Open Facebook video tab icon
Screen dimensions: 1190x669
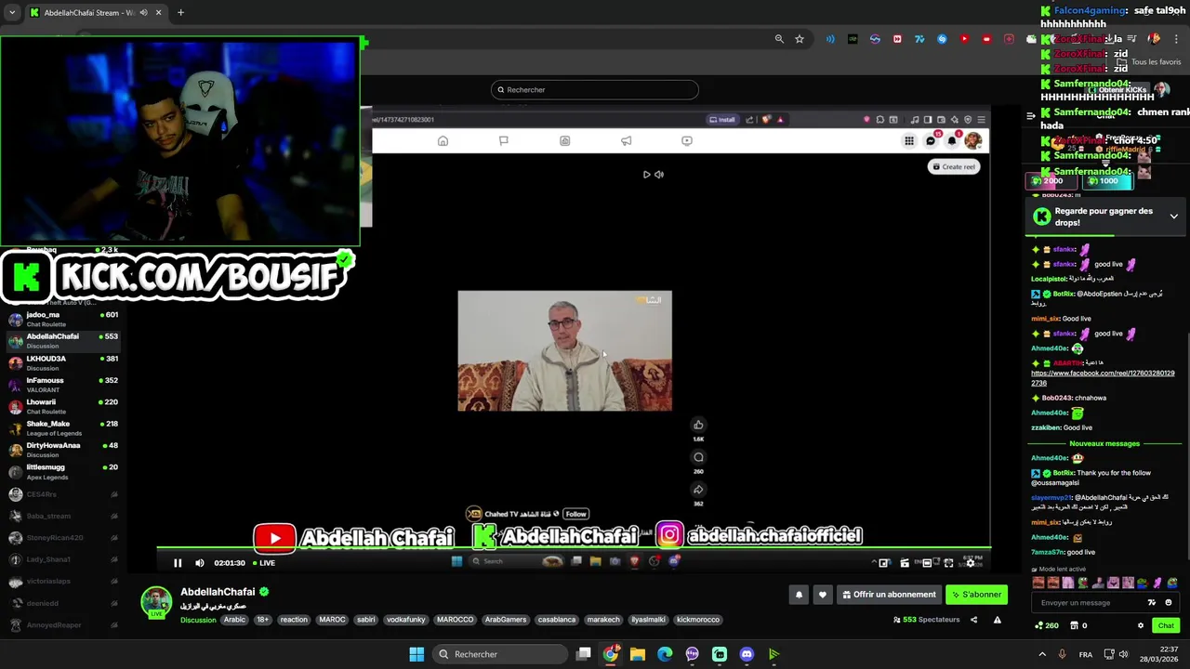687,141
